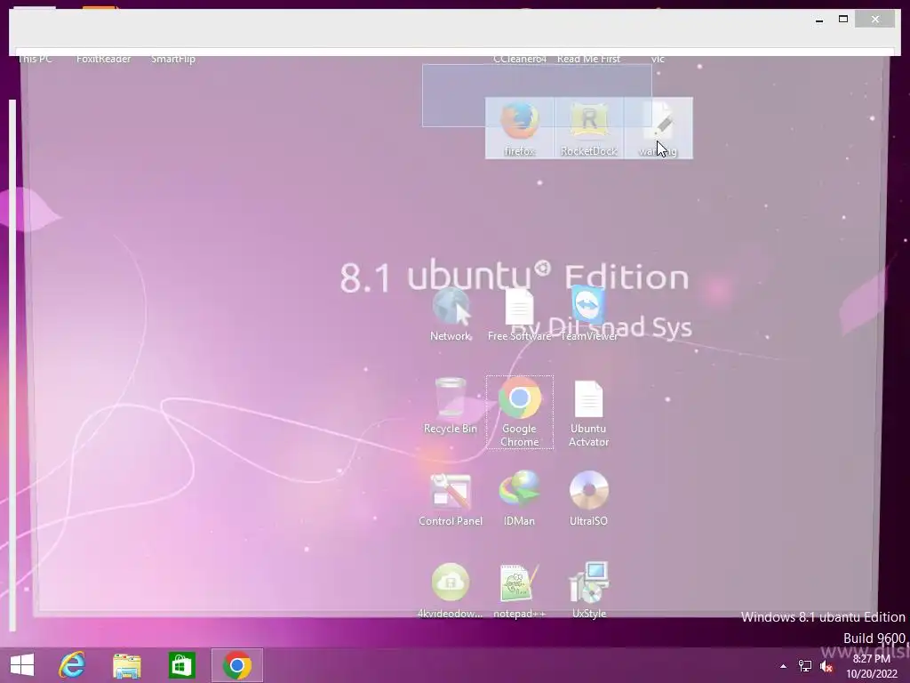Select the Free Software text file
Viewport: 910px width, 683px height.
[x=519, y=314]
